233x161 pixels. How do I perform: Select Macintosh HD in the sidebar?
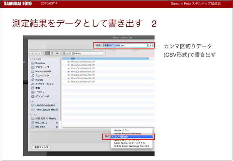41,71
